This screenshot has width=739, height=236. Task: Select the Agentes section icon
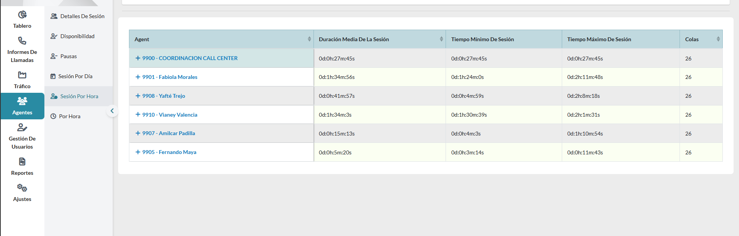click(22, 101)
